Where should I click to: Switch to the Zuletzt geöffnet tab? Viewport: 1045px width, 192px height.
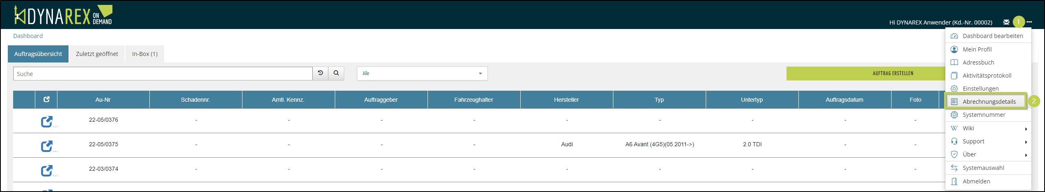point(97,54)
